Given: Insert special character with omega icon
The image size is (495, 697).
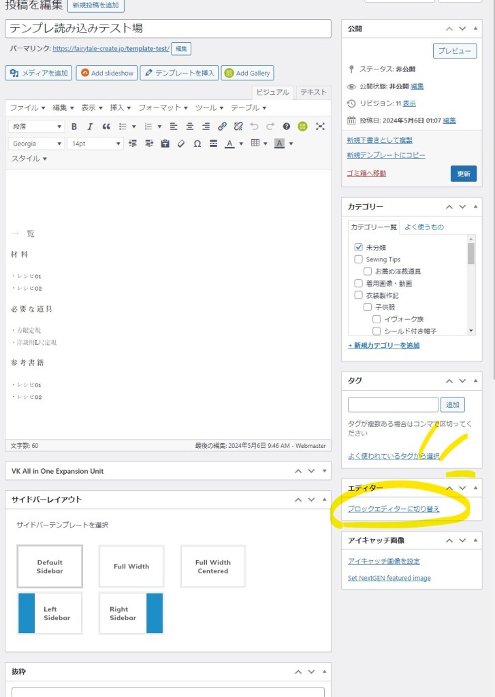Looking at the screenshot, I should [197, 144].
